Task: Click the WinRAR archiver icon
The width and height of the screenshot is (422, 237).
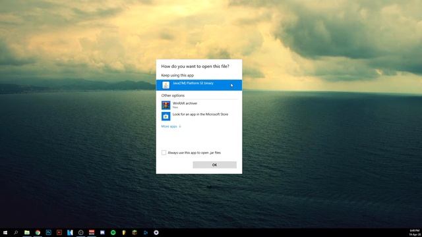Action: [x=166, y=105]
